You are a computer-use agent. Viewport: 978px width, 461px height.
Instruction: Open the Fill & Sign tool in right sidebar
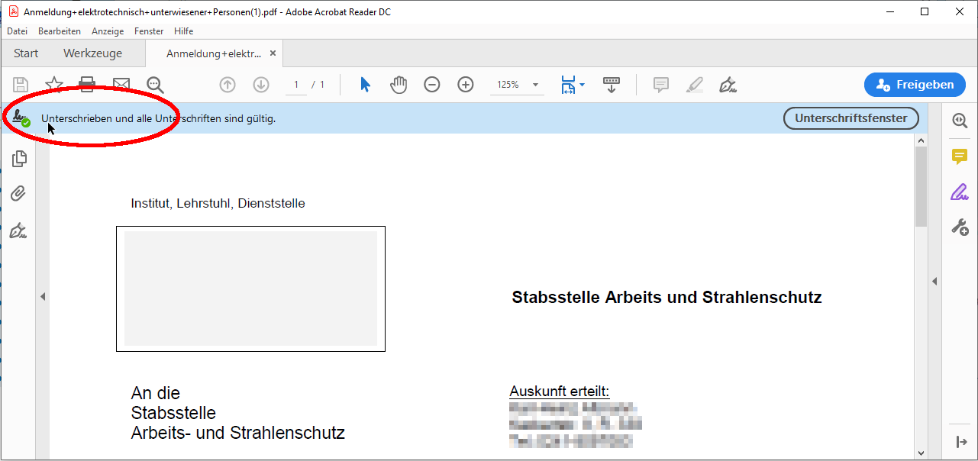(x=960, y=192)
